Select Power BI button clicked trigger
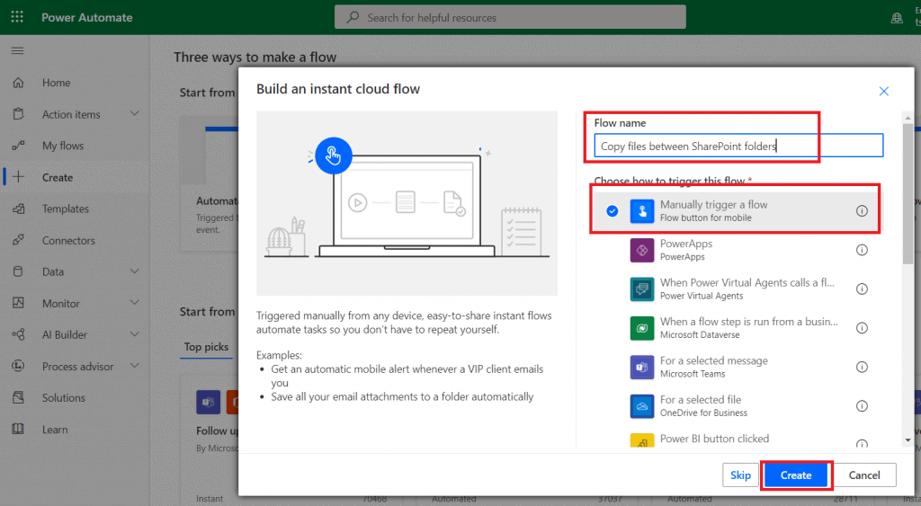 [738, 438]
